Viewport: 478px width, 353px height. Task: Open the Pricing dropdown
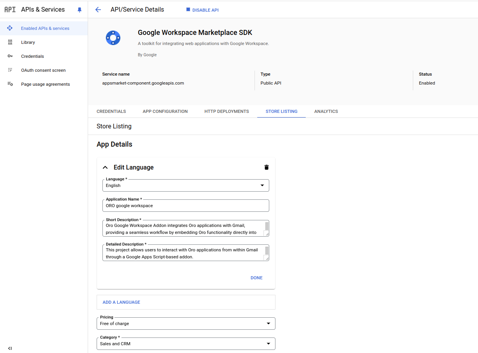coord(185,324)
